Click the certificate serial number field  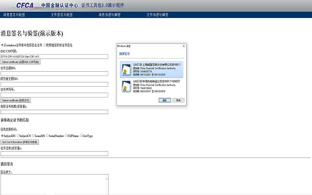pyautogui.click(x=54, y=95)
